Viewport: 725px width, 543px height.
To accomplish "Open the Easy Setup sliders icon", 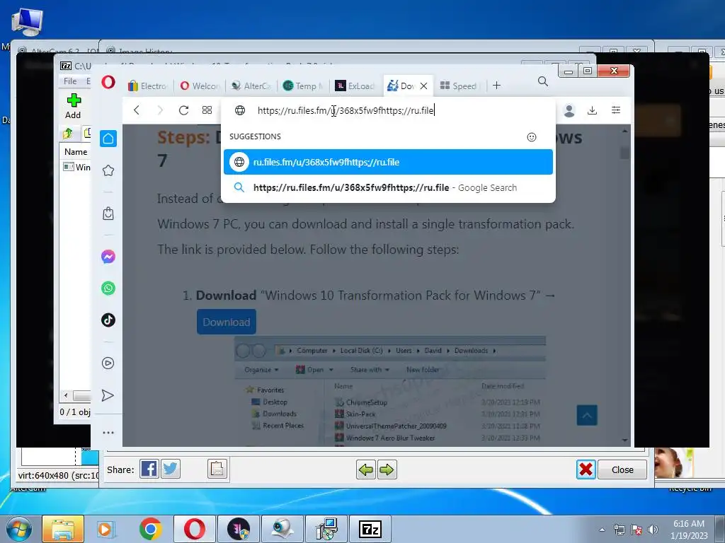I will pyautogui.click(x=616, y=110).
